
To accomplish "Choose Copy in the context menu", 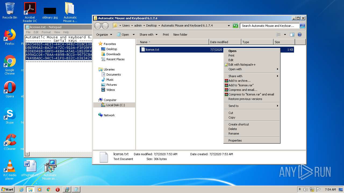I will [x=252, y=117].
